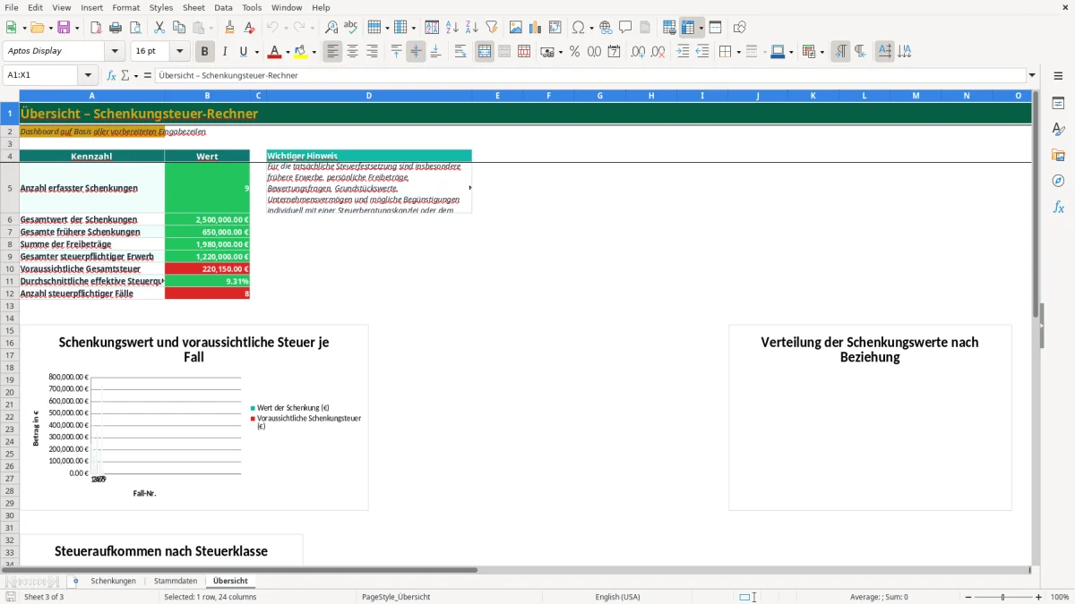Click the formula input line
Image resolution: width=1075 pixels, height=604 pixels.
589,75
